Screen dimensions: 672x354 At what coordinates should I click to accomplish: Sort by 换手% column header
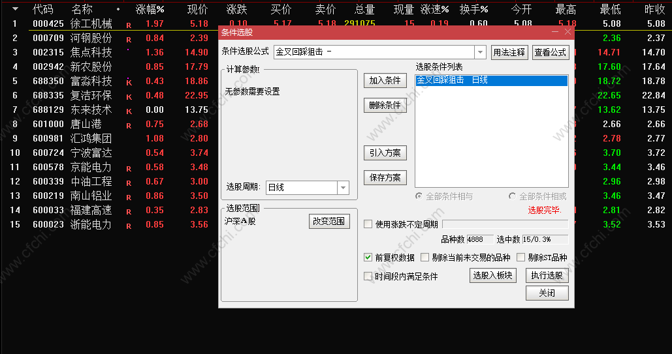coord(474,9)
